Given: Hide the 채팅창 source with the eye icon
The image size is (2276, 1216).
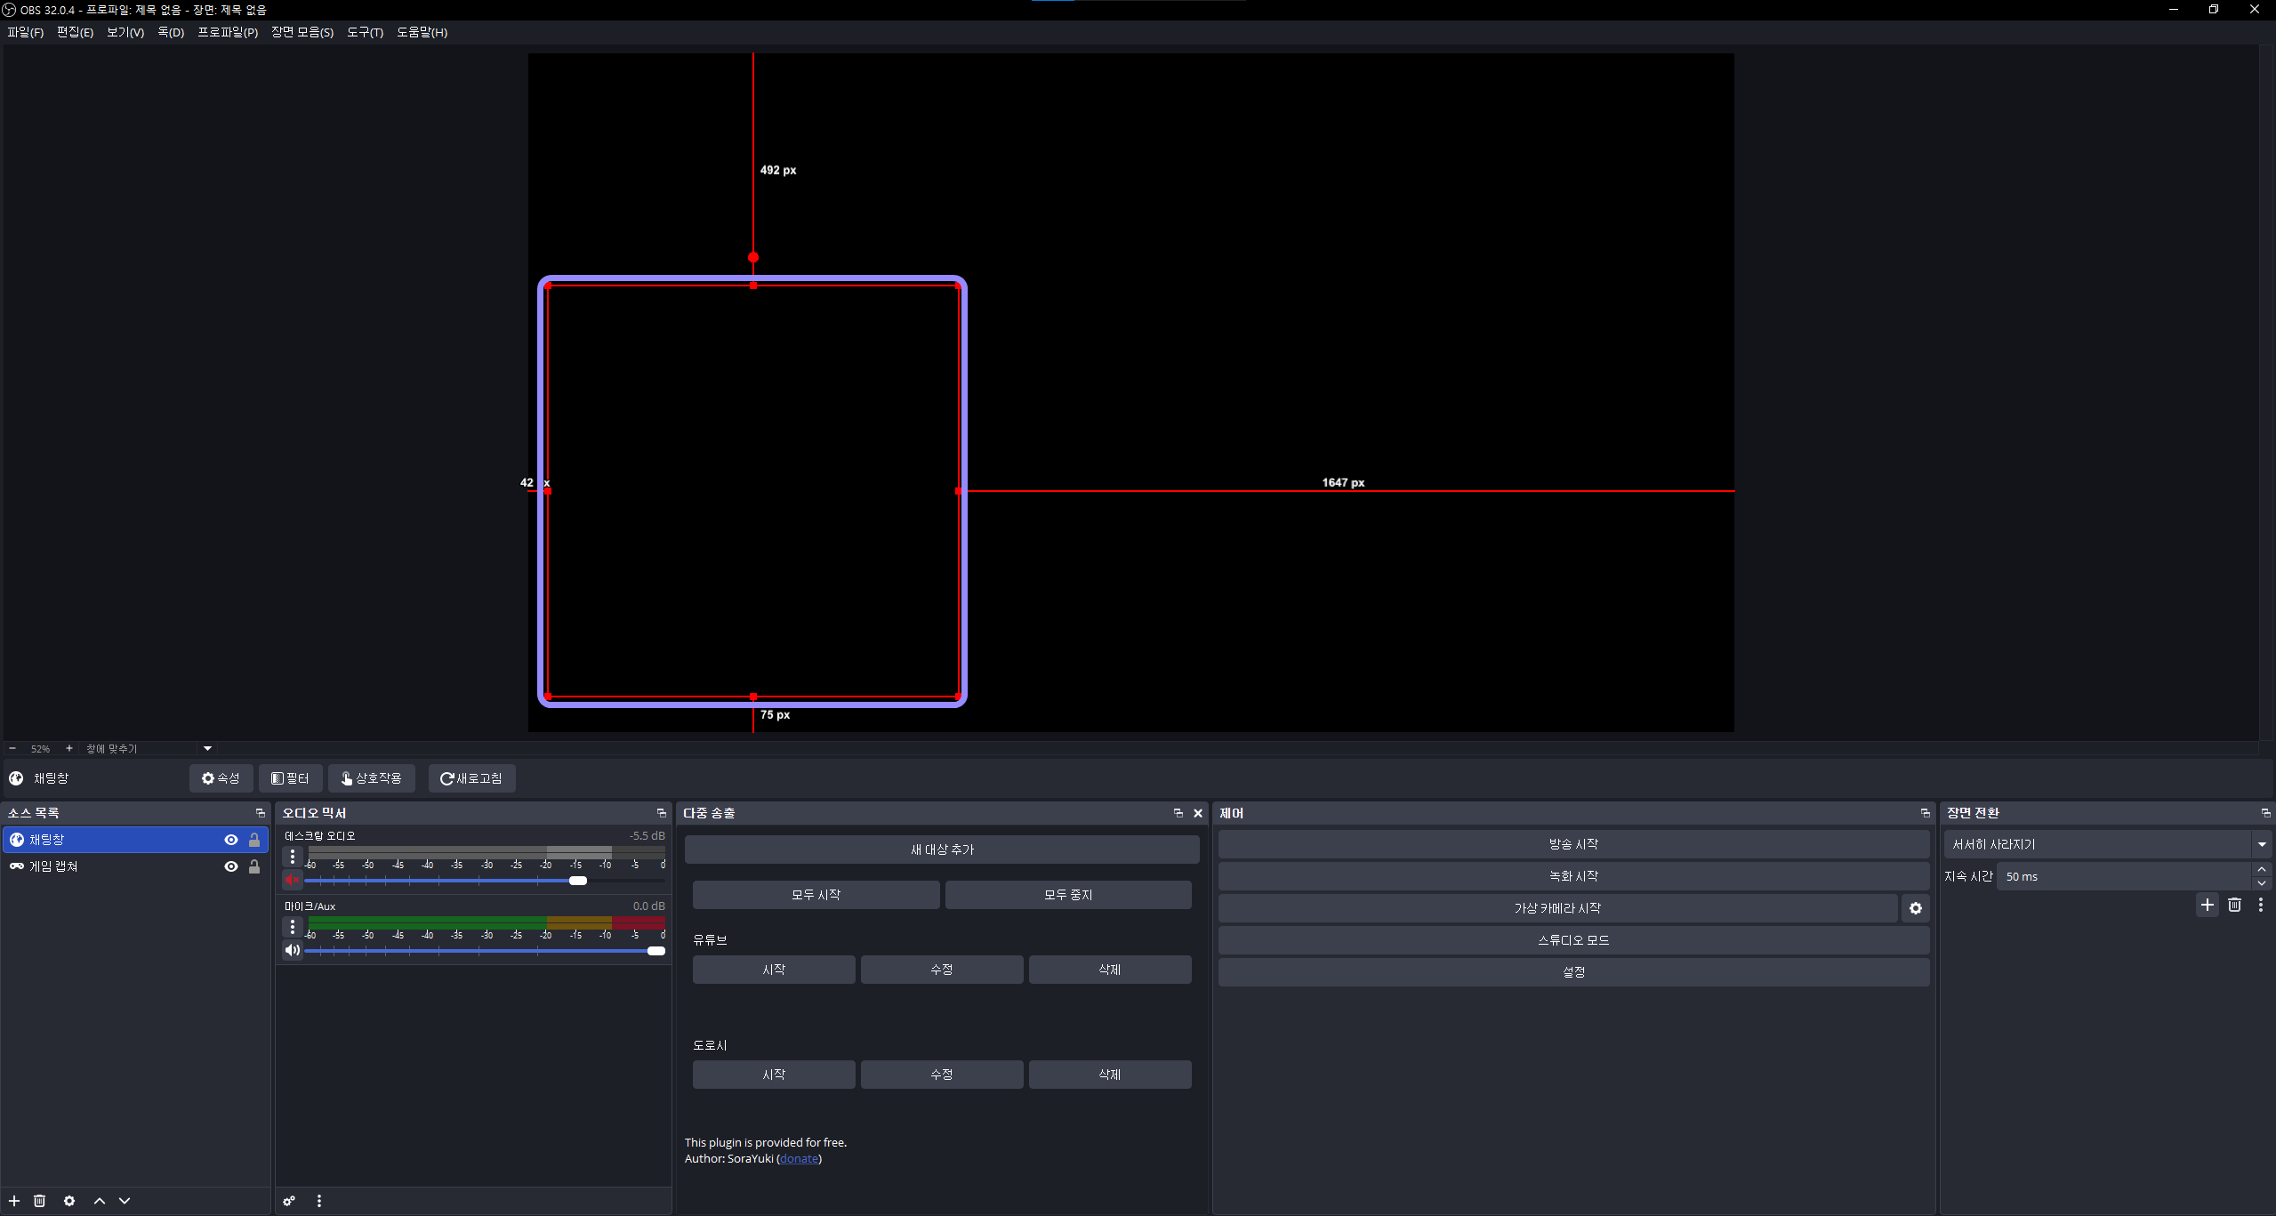Looking at the screenshot, I should click(x=231, y=840).
